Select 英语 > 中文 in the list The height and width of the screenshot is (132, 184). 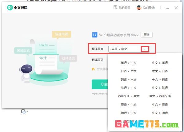pos(129,63)
